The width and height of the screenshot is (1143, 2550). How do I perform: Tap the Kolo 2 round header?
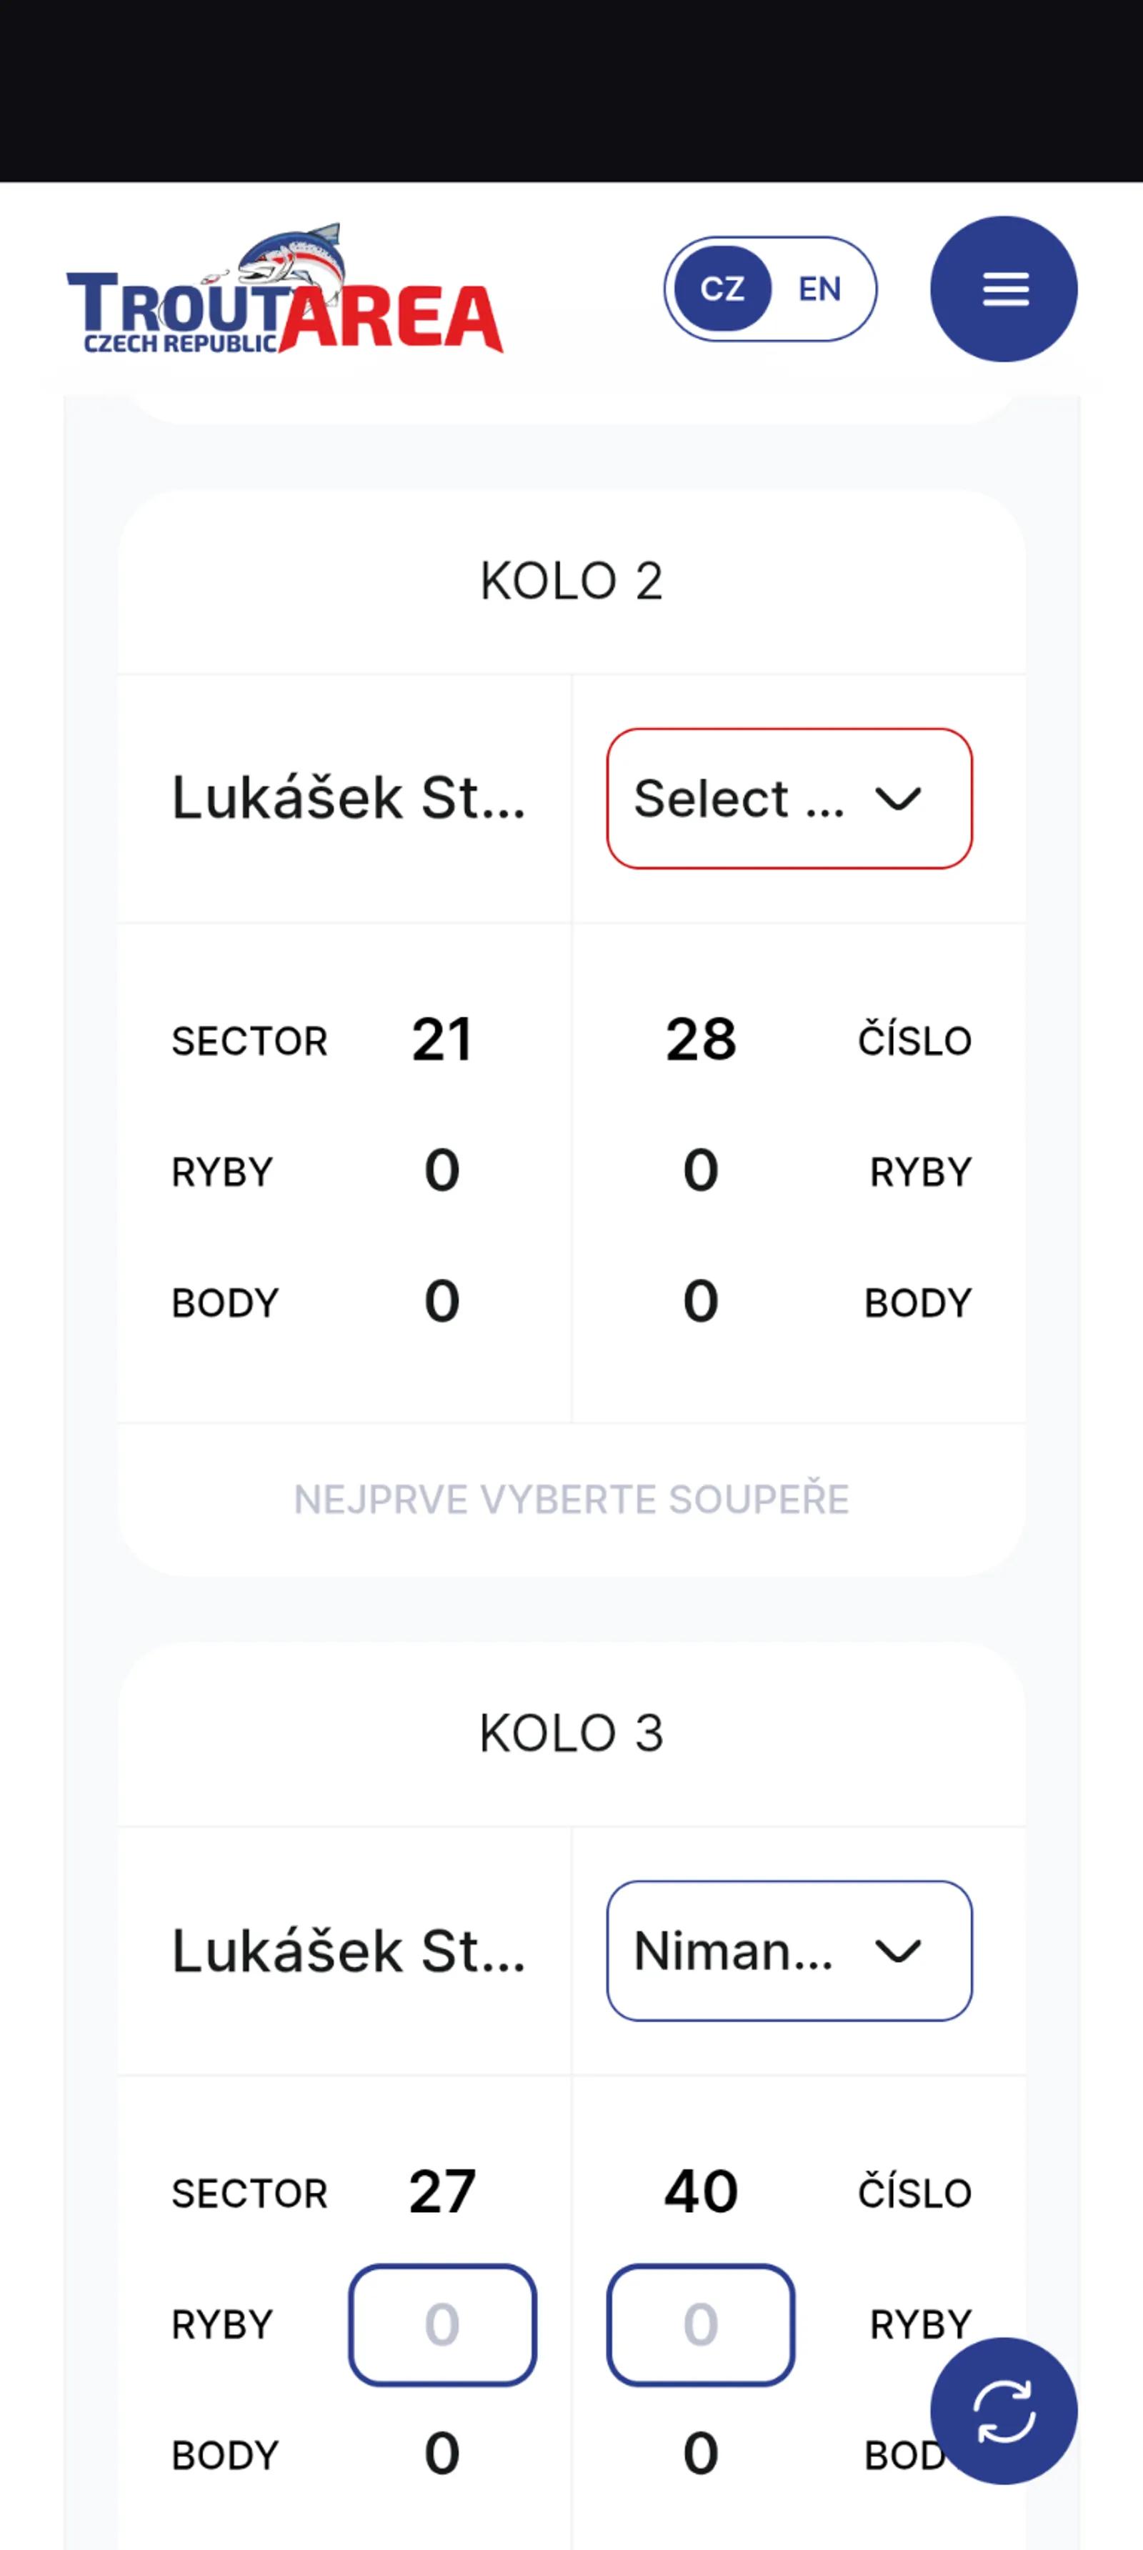[571, 581]
